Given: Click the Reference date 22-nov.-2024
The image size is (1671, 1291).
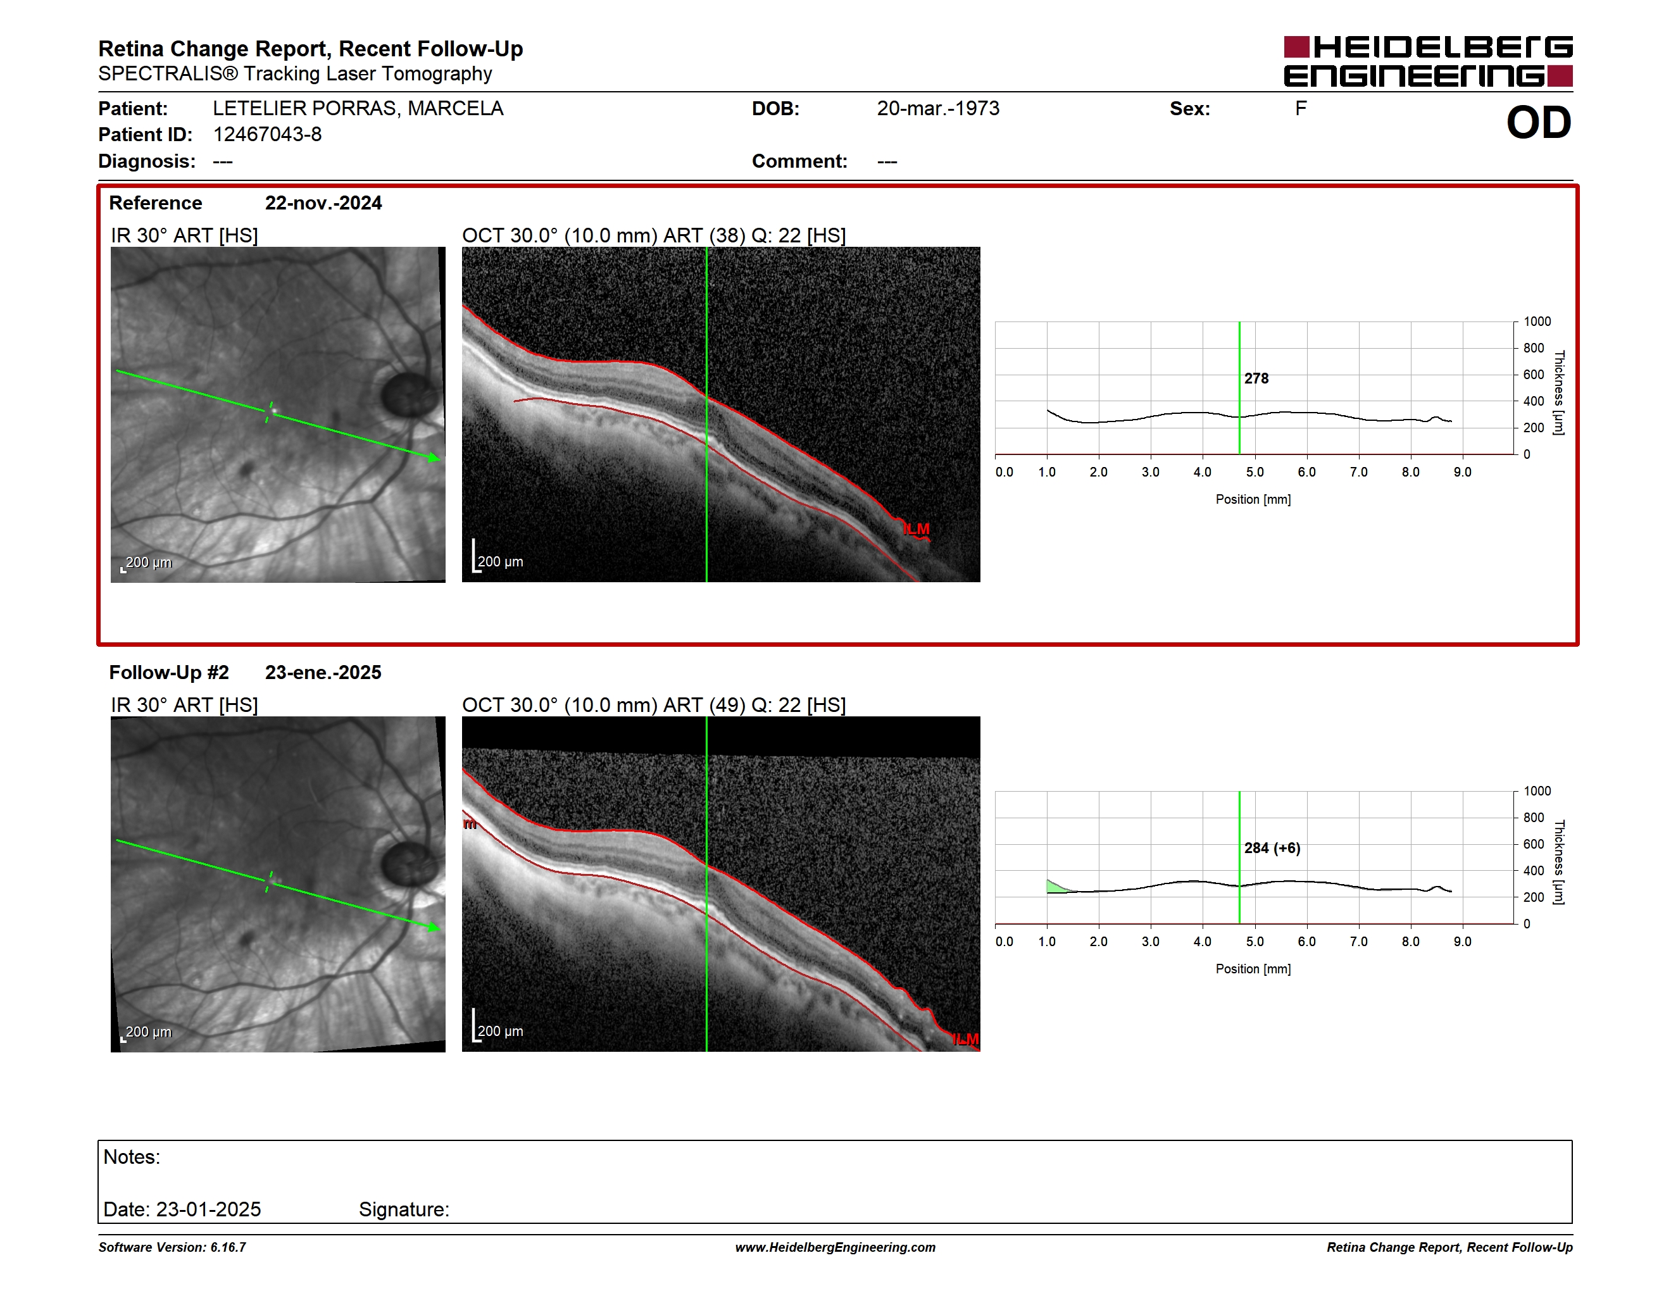Looking at the screenshot, I should (323, 203).
